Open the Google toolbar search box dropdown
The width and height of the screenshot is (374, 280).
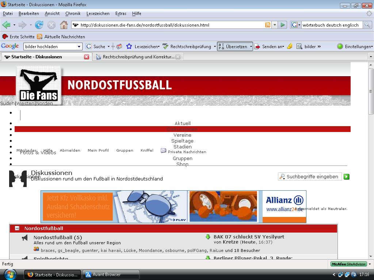pyautogui.click(x=79, y=46)
